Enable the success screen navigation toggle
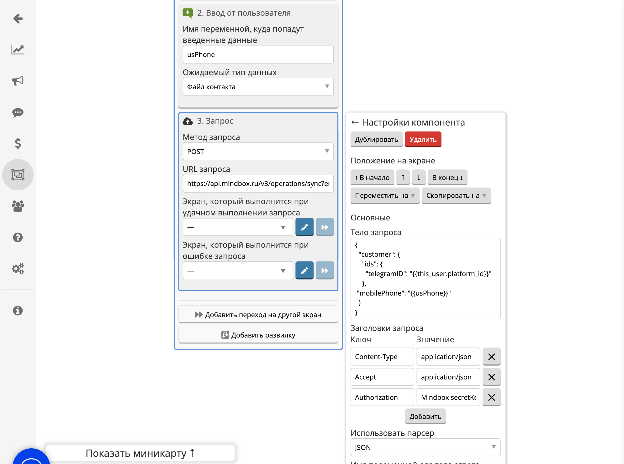Image resolution: width=624 pixels, height=464 pixels. (325, 227)
